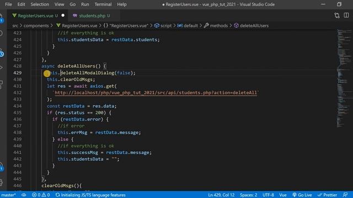This screenshot has width=353, height=198.
Task: Click 'this.studentsData = "";' on line 442
Action: [88, 159]
